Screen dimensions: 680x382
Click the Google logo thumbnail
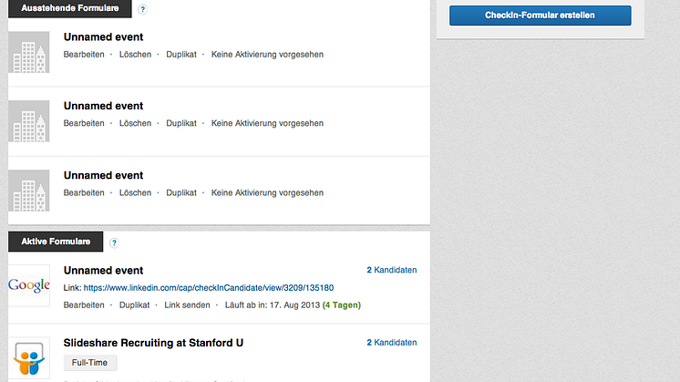click(x=29, y=285)
